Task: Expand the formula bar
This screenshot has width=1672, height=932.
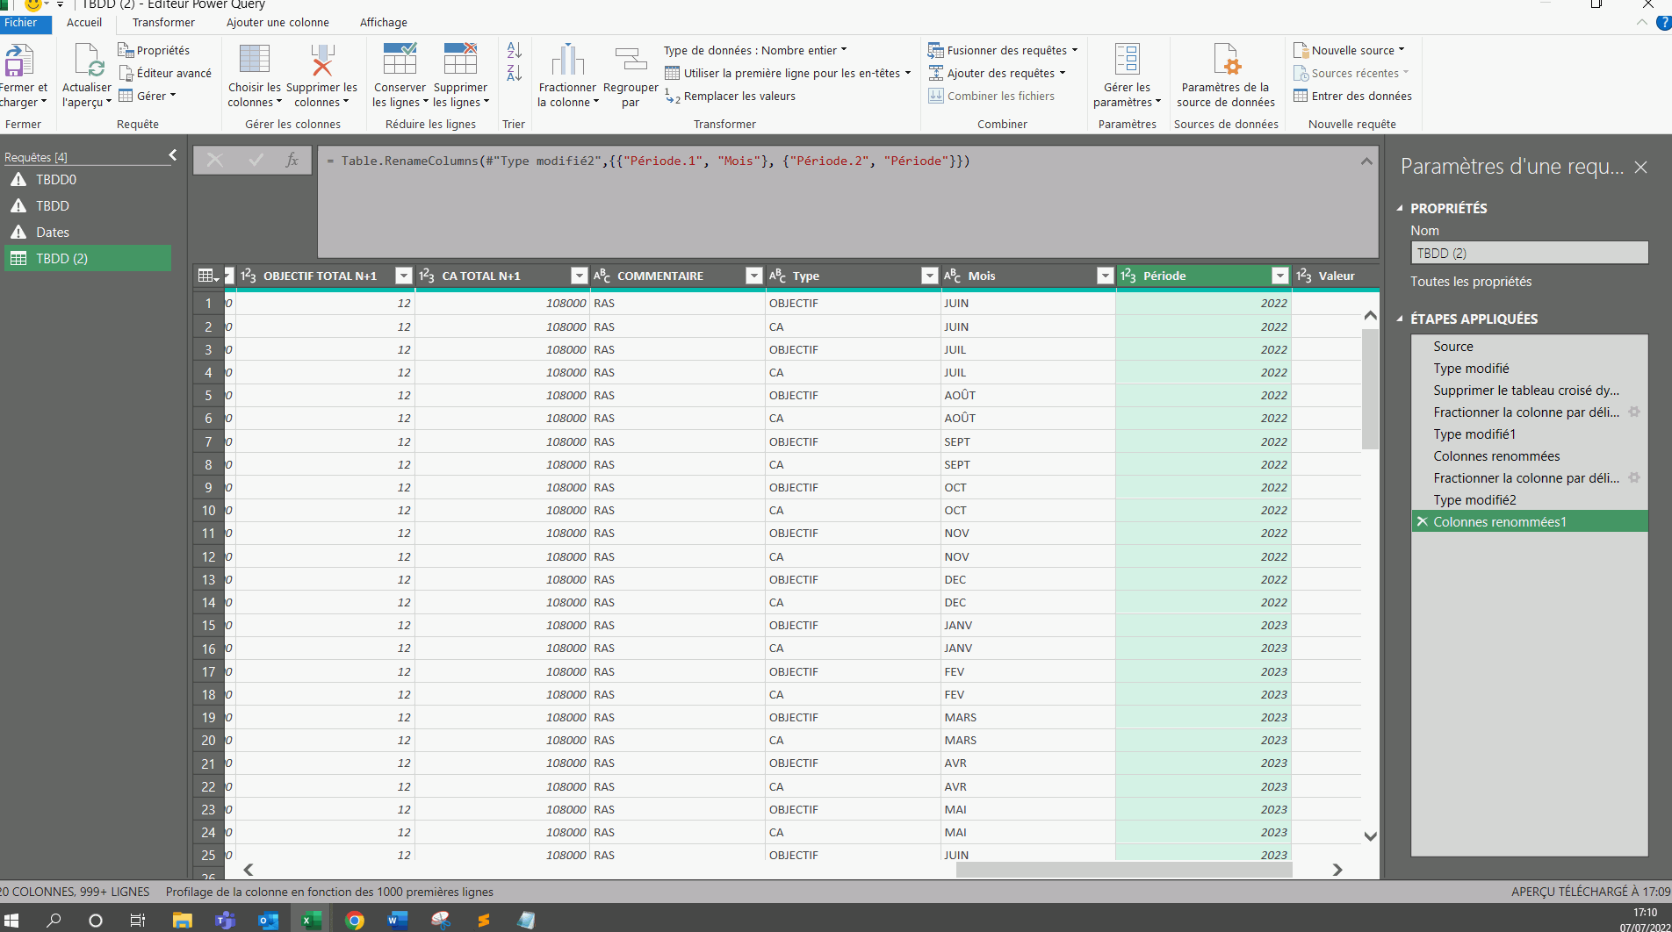Action: pyautogui.click(x=1366, y=161)
